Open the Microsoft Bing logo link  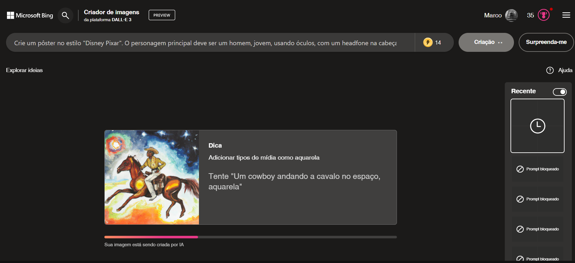[30, 15]
